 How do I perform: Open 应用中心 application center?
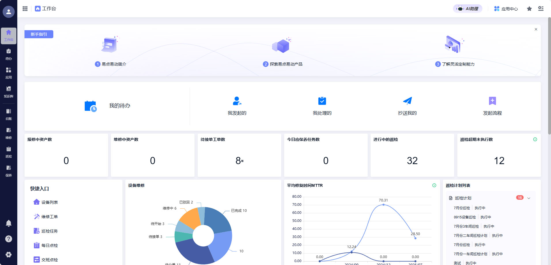506,9
